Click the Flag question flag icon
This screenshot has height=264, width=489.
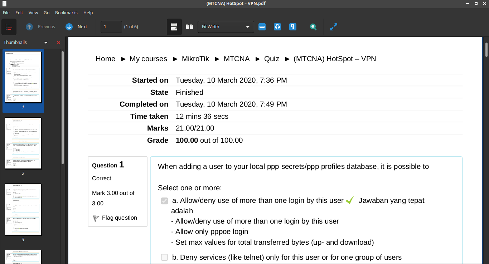pyautogui.click(x=96, y=218)
